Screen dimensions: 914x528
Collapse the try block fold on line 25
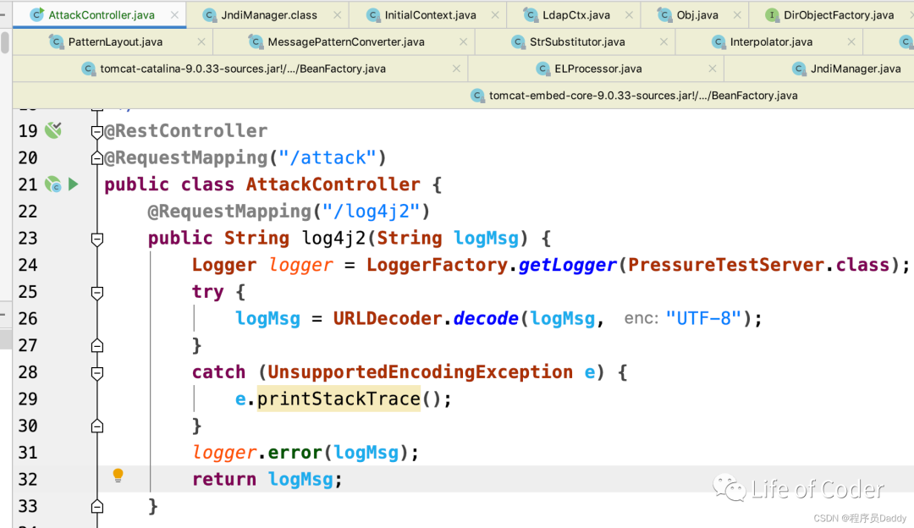97,293
